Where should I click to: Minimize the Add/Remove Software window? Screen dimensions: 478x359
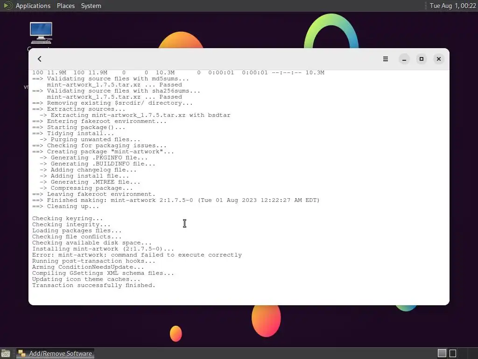(x=404, y=59)
